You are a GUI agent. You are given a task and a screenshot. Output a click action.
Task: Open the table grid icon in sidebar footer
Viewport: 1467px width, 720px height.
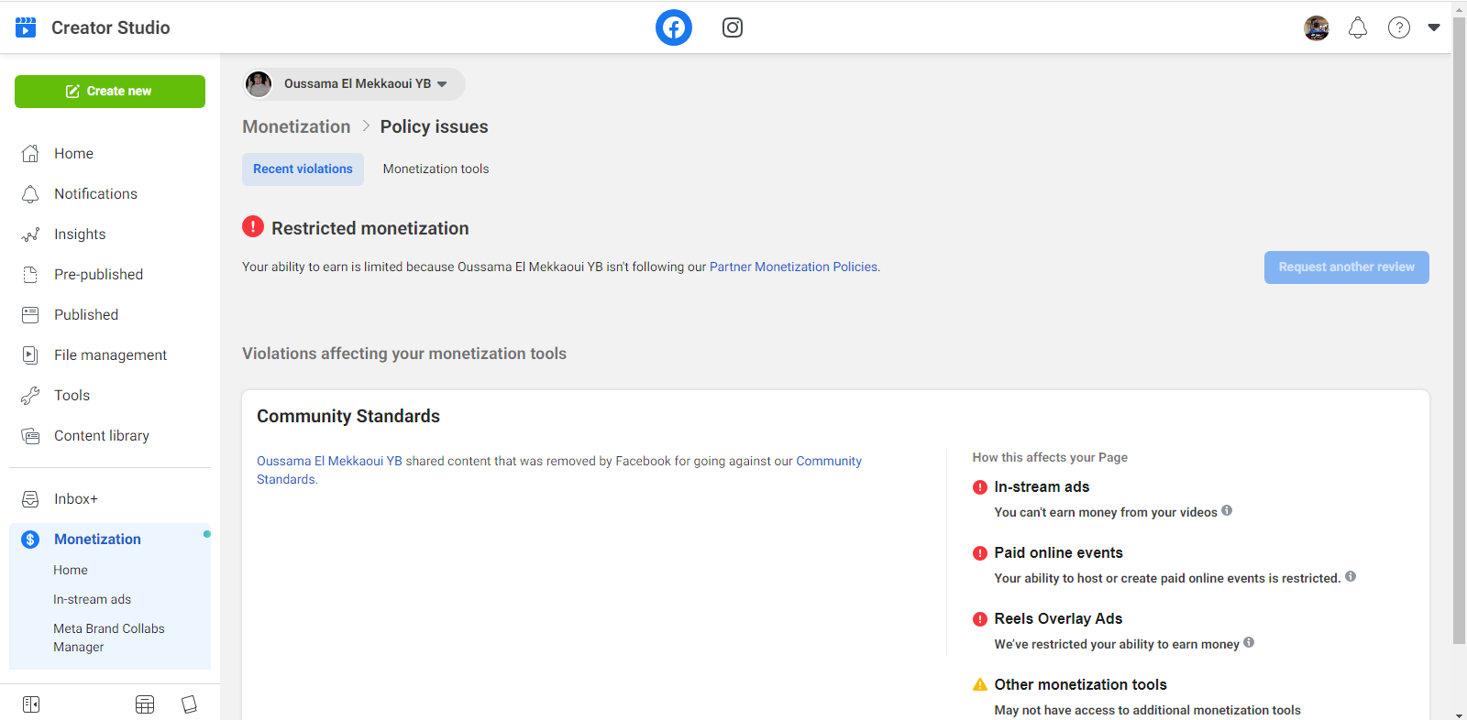click(145, 704)
